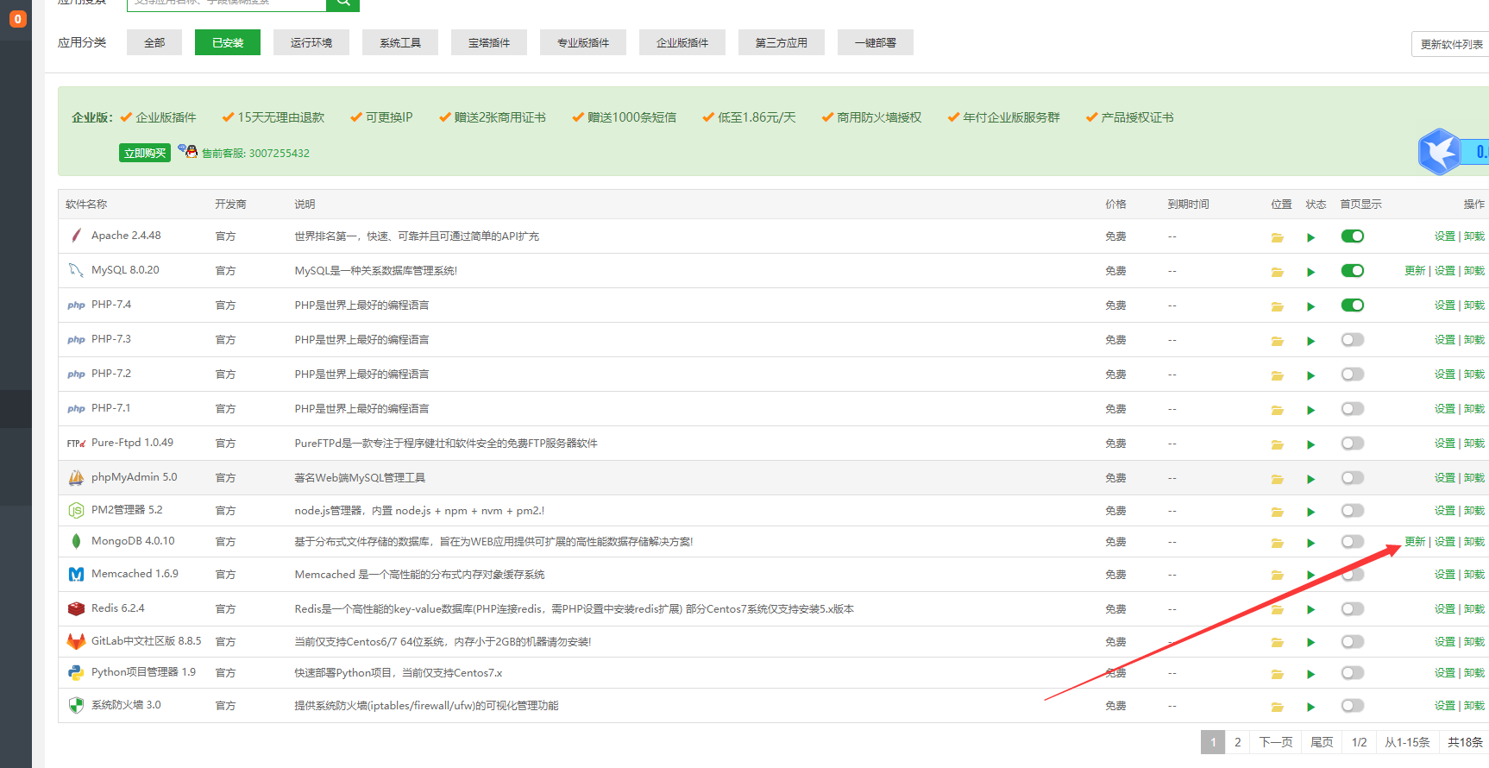Enable homepage display for phpMyAdmin 5.0
The image size is (1489, 768).
1353,478
